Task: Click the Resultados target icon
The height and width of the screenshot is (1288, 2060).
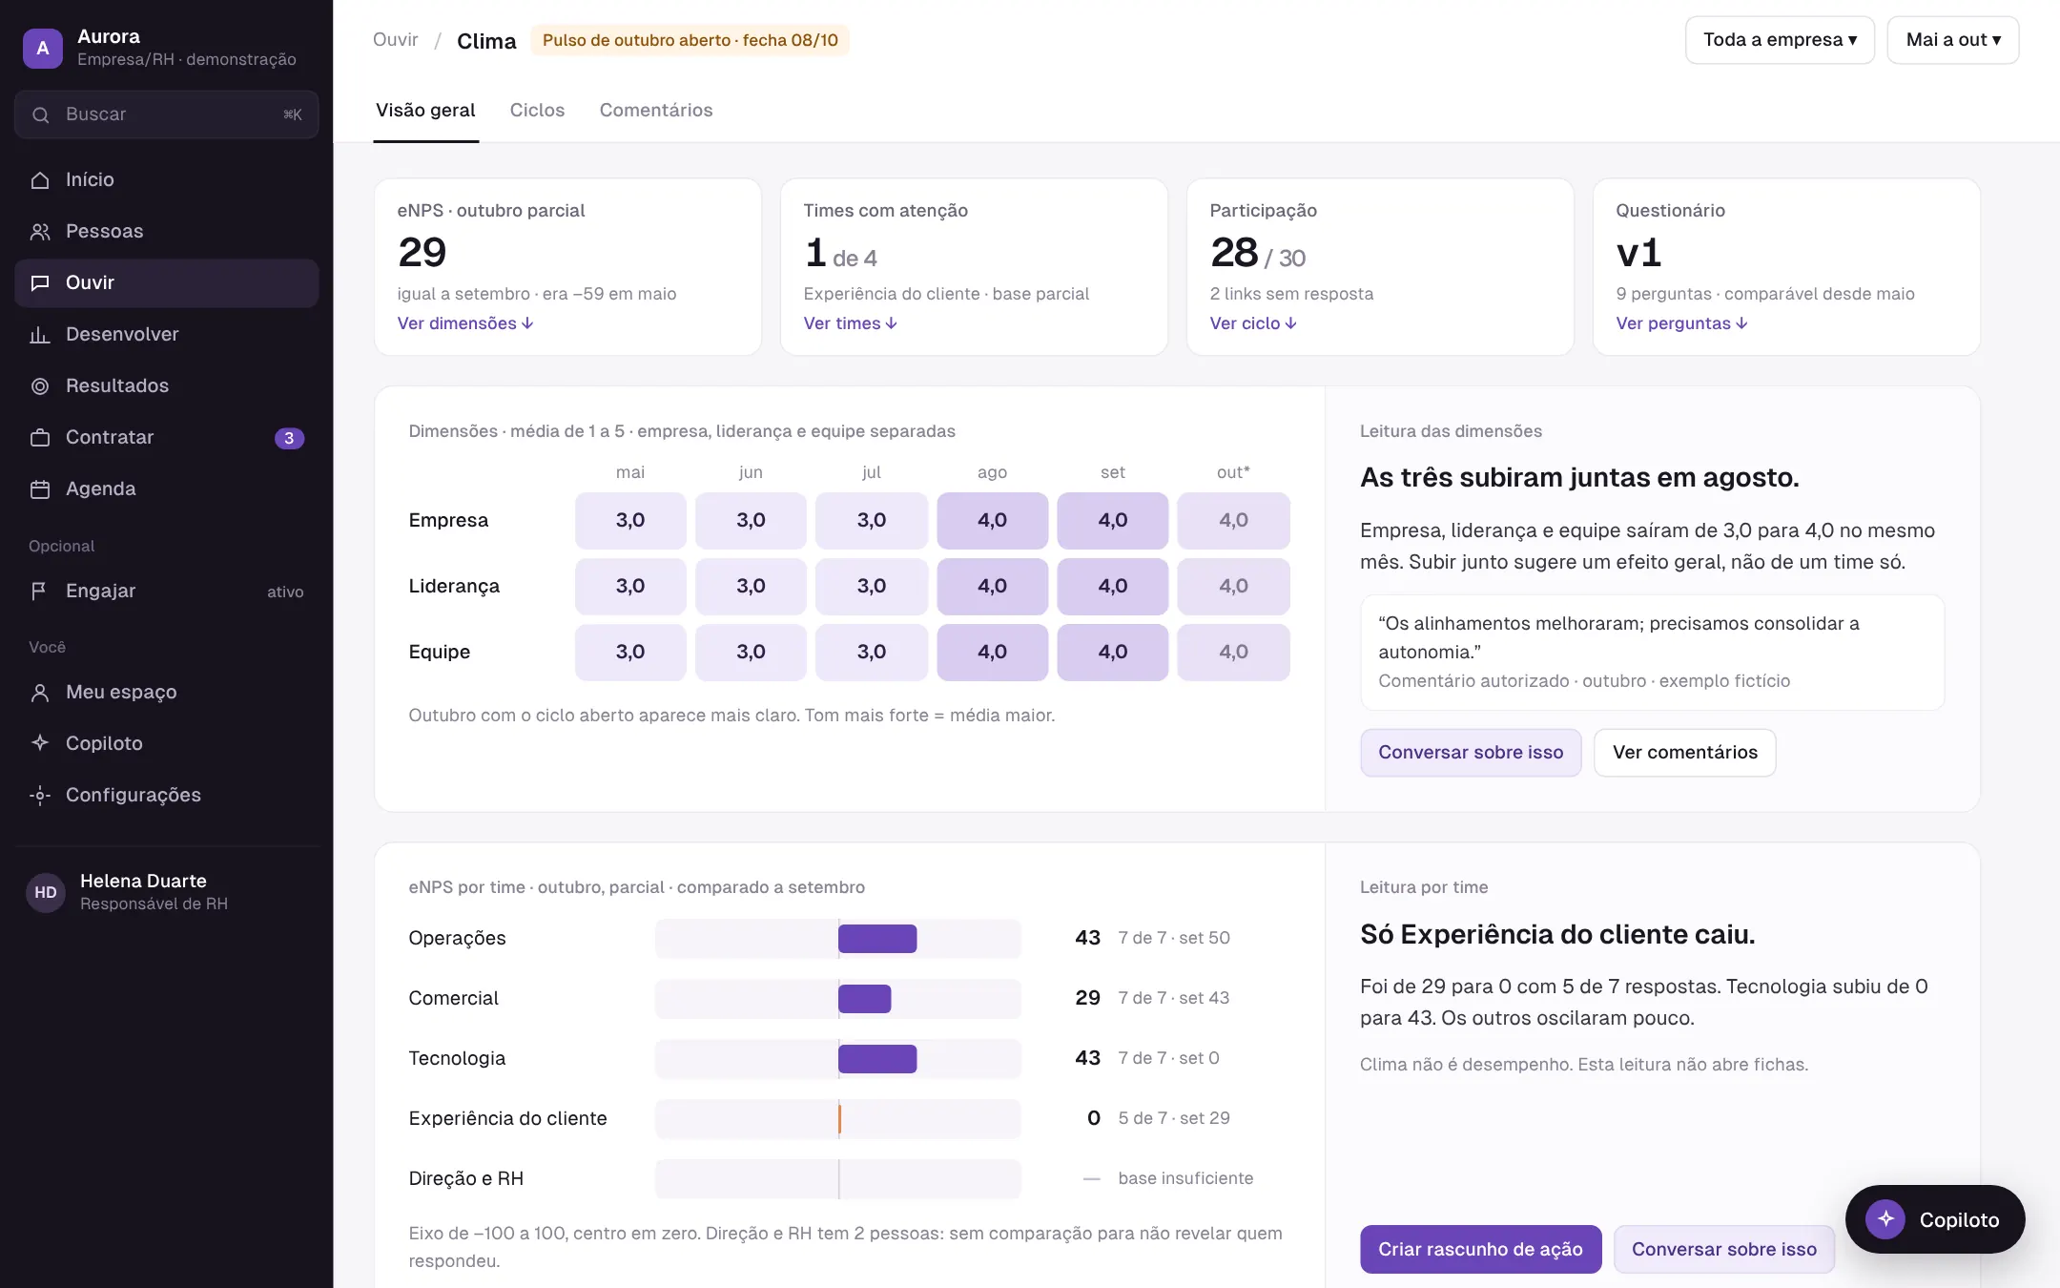Action: pos(40,386)
